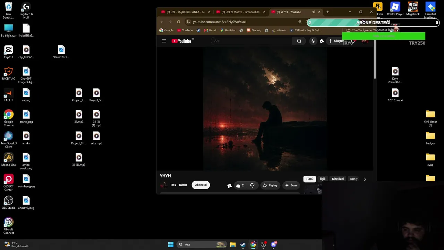Switch to the UZI & Motive - Ismarla tab
Screen dimensions: 444x250
pyautogui.click(x=241, y=12)
